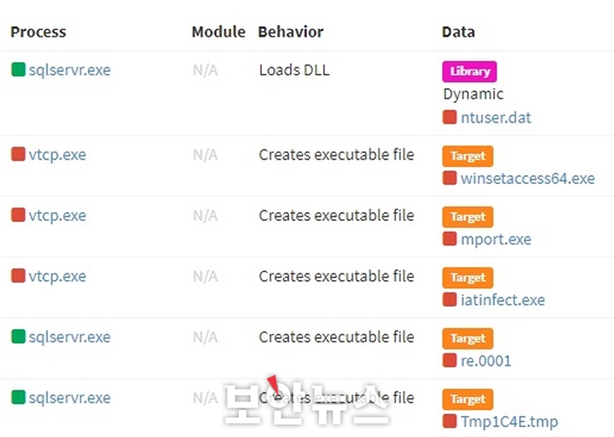Viewport: 614px width, 437px height.
Task: Sort by Behavior column header
Action: click(x=291, y=32)
